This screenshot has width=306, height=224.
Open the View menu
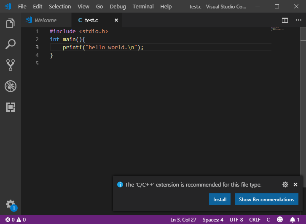[x=83, y=7]
